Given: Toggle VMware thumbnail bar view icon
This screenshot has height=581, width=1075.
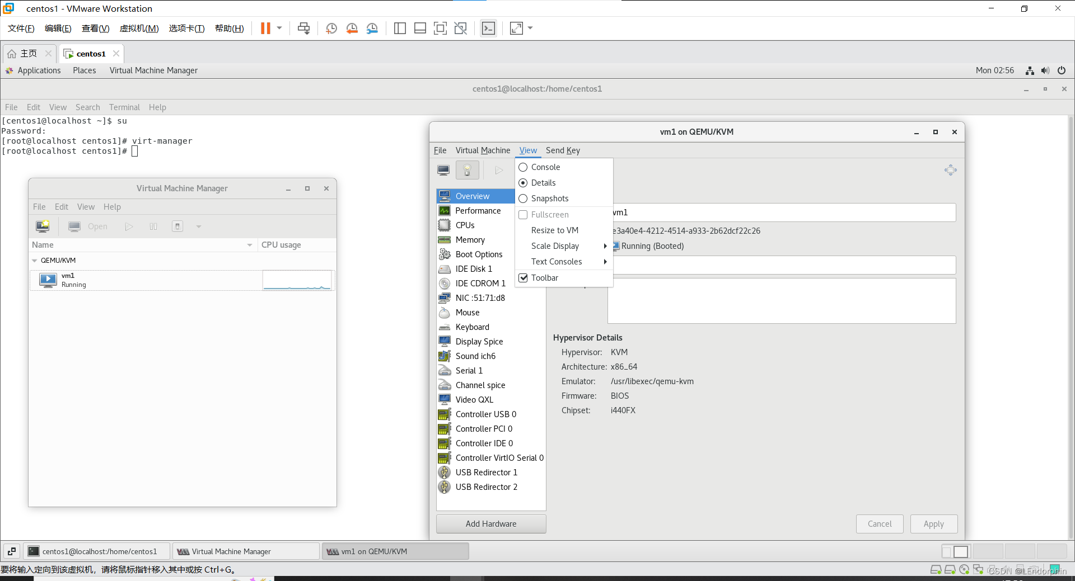Looking at the screenshot, I should point(420,28).
